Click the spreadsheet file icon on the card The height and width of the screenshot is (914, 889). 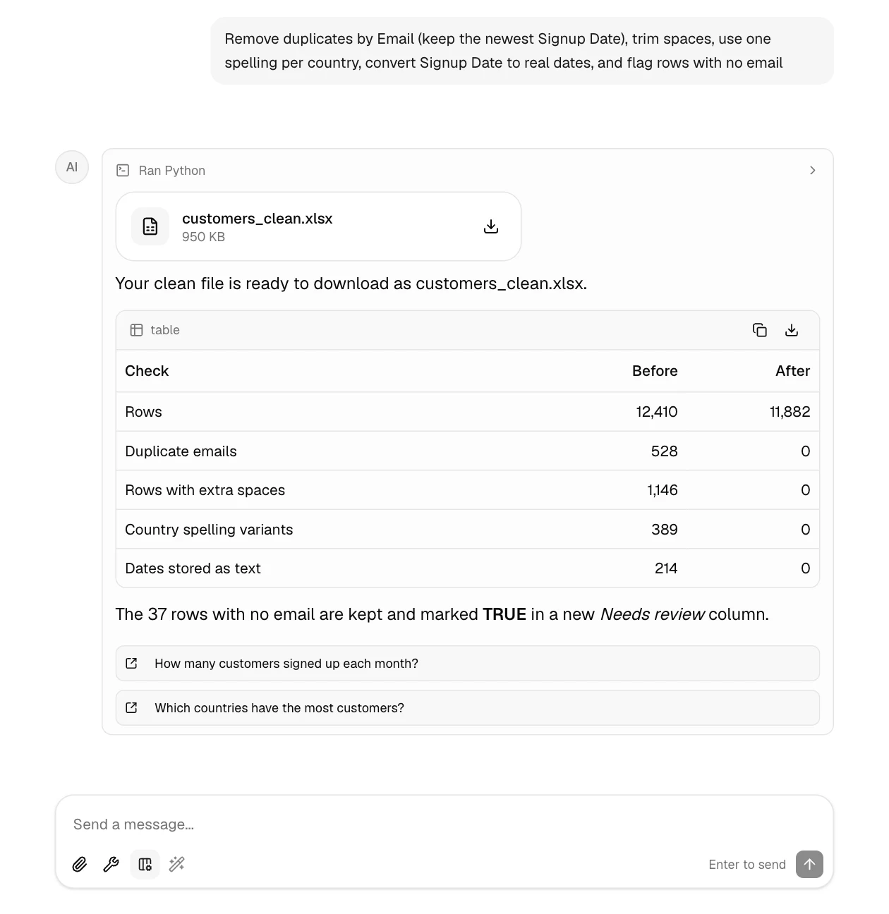pyautogui.click(x=150, y=226)
